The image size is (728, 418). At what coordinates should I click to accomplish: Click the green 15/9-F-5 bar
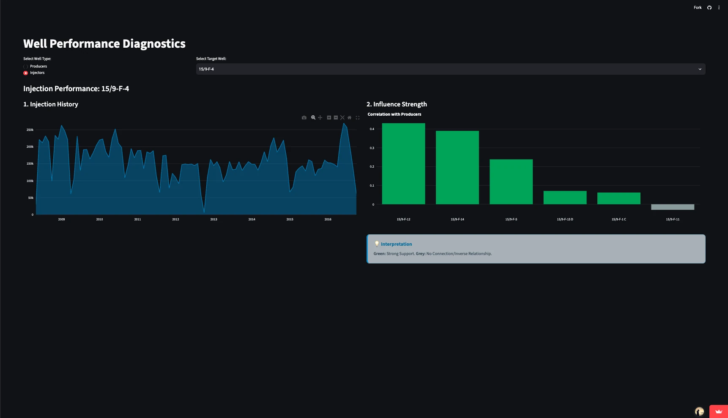511,182
